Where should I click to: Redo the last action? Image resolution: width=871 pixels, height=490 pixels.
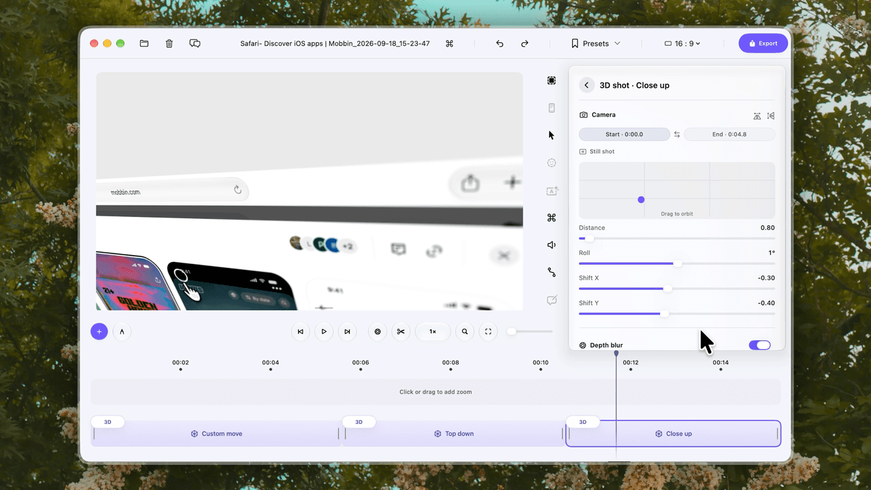(525, 44)
